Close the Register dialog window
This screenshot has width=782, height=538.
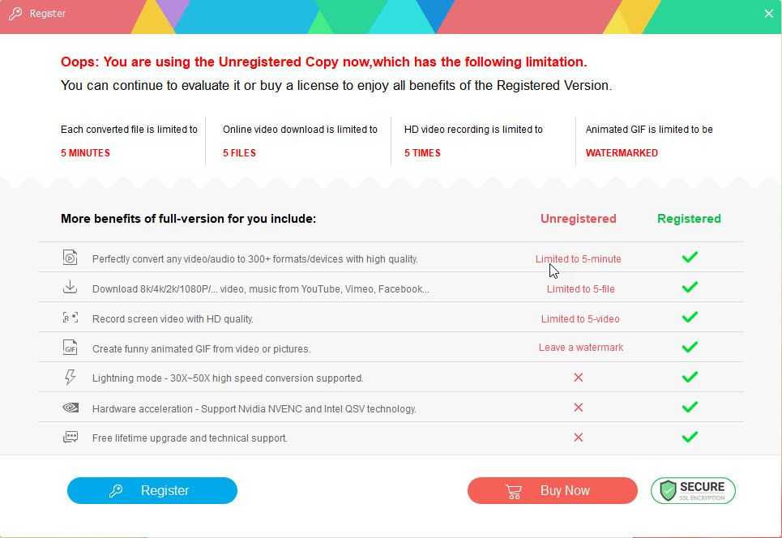(768, 14)
